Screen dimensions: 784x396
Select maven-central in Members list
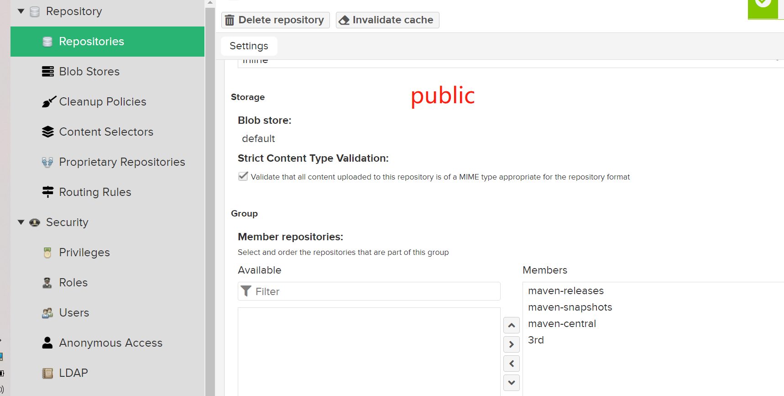(562, 324)
